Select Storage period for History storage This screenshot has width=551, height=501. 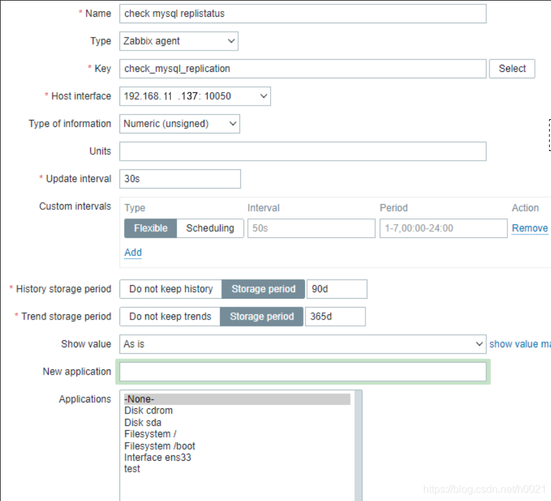point(263,289)
